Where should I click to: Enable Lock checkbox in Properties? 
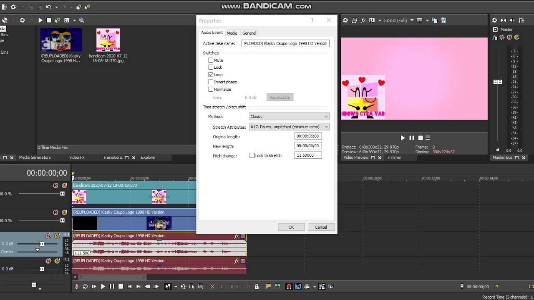click(x=211, y=67)
